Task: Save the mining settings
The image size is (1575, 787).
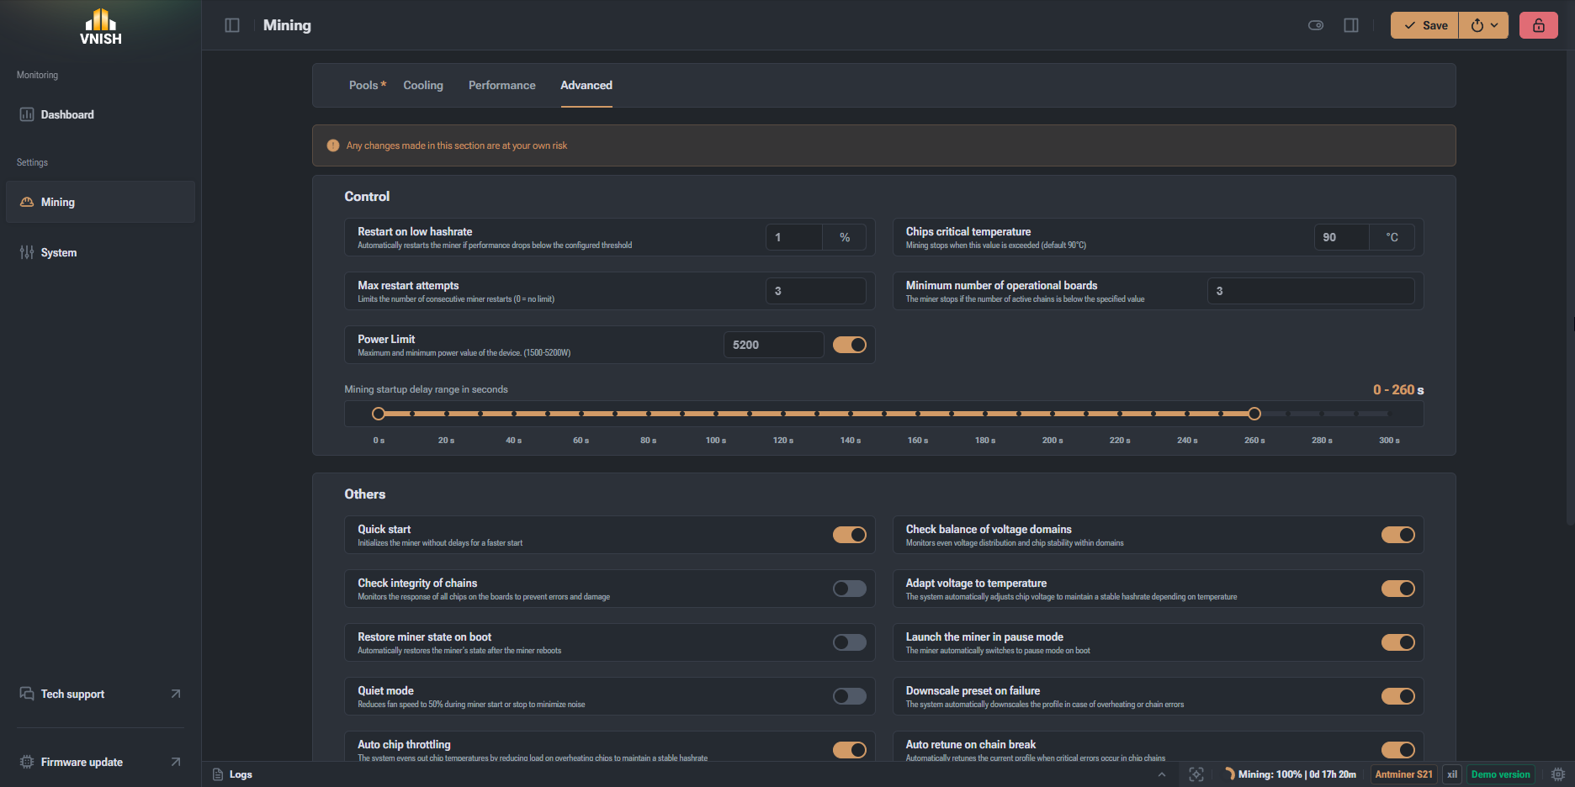Action: click(1425, 25)
